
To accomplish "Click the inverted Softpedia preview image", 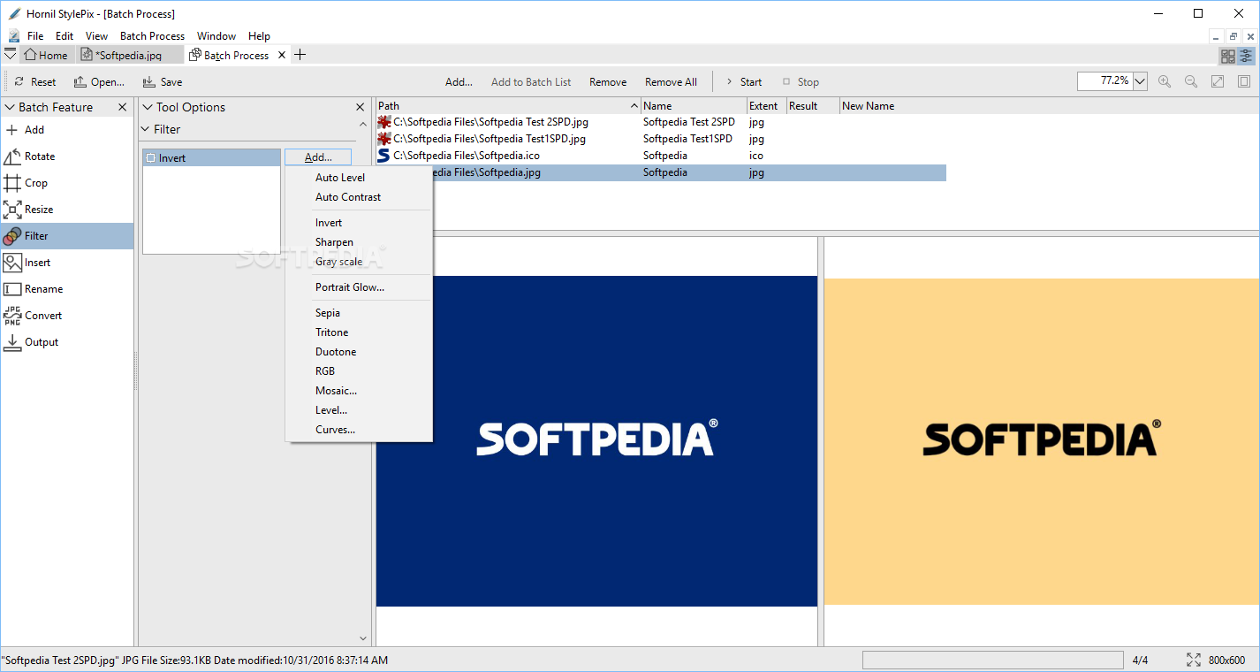I will 1042,441.
